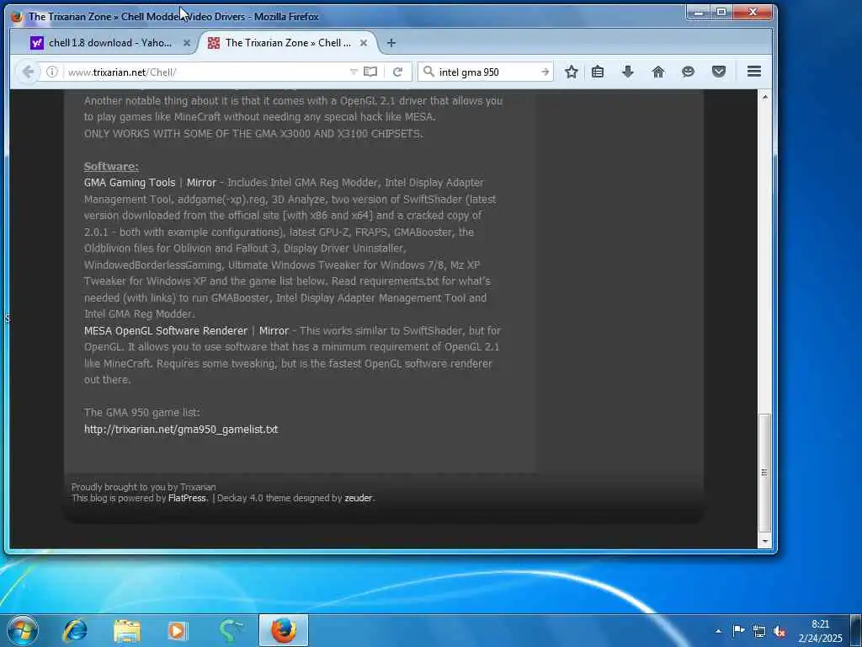The image size is (862, 647).
Task: Click the page scrollbar up arrow
Action: point(764,97)
